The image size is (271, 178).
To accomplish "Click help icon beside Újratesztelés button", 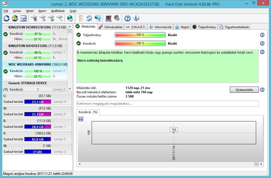I will click(x=262, y=90).
